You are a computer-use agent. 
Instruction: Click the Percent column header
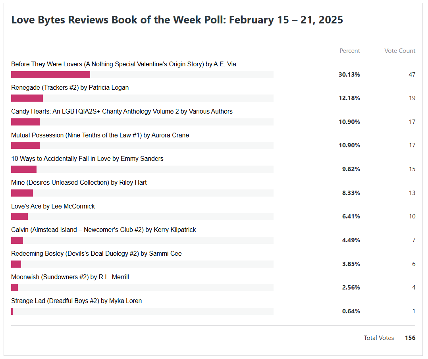click(349, 51)
